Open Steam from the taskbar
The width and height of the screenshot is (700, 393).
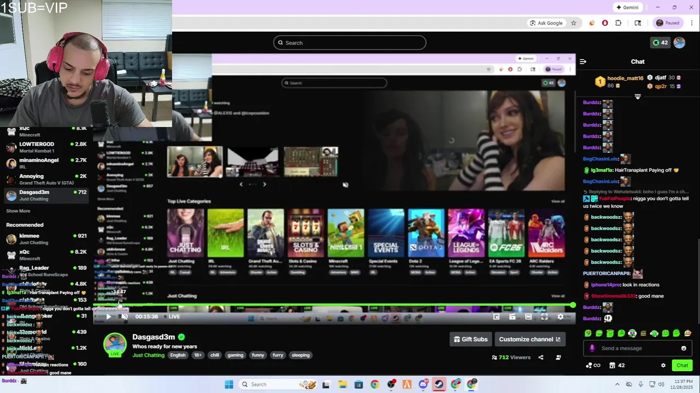click(x=439, y=384)
